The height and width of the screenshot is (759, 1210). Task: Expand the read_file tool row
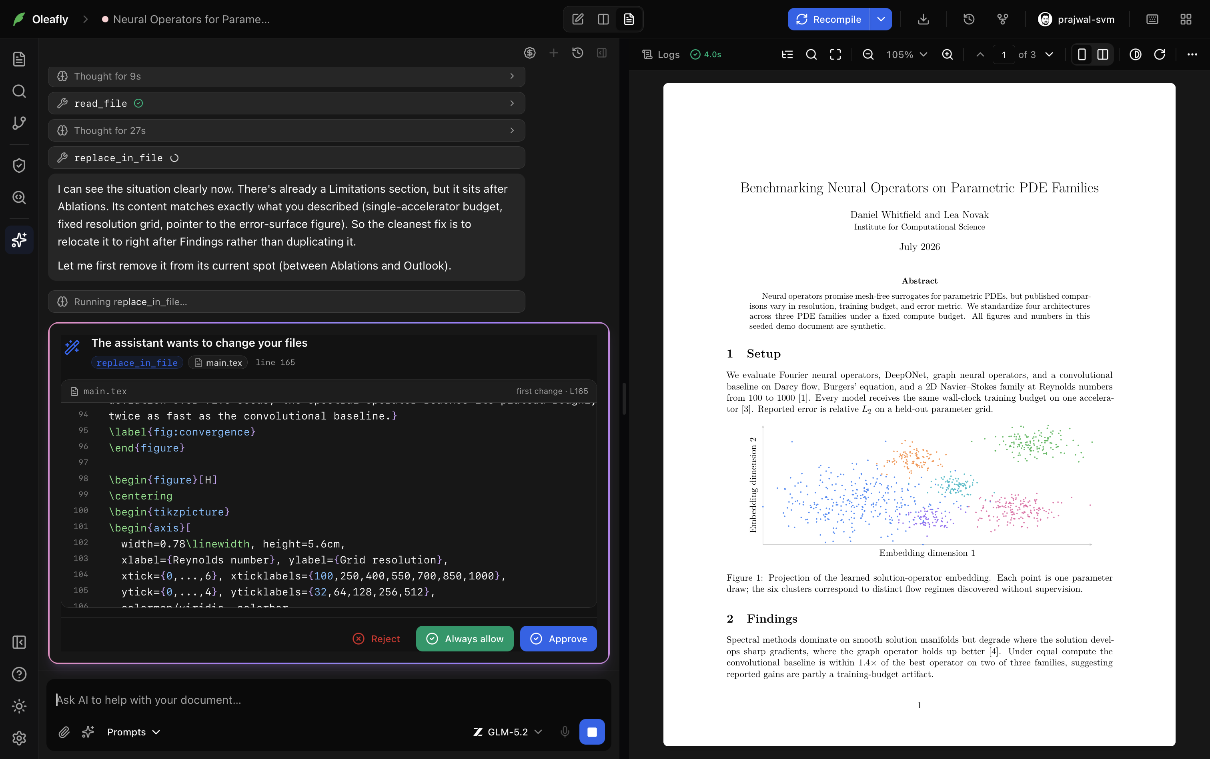click(x=286, y=103)
